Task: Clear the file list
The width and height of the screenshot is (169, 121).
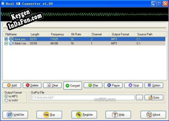Action: coord(52,85)
